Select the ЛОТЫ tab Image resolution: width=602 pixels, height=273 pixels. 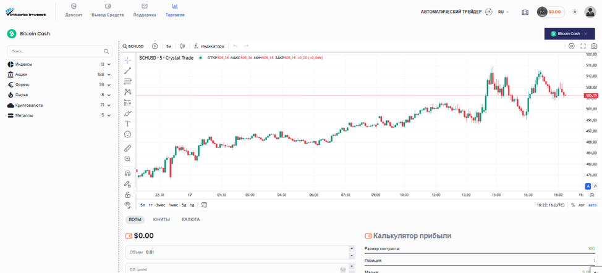click(x=135, y=219)
